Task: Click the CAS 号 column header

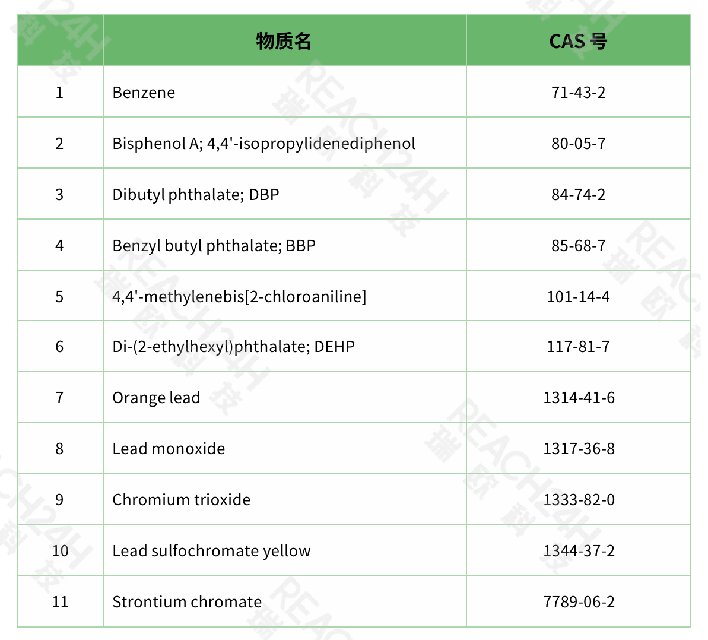Action: (578, 41)
